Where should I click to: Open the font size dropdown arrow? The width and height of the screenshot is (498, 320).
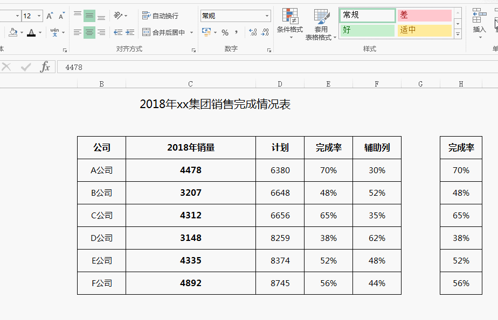(x=39, y=16)
